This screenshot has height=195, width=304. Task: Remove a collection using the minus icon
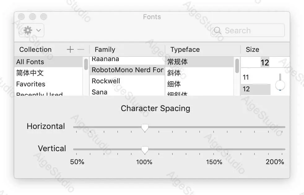tap(80, 49)
